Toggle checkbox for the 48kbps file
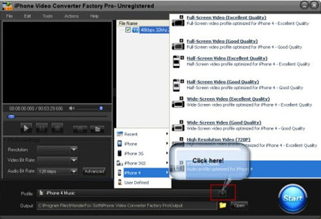Image resolution: width=321 pixels, height=219 pixels. [128, 30]
